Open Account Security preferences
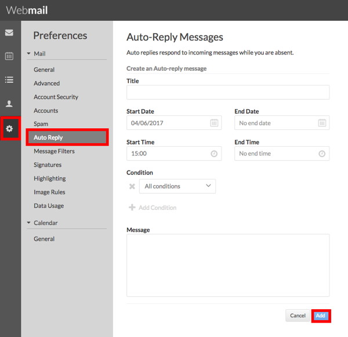The image size is (348, 337). tap(56, 97)
